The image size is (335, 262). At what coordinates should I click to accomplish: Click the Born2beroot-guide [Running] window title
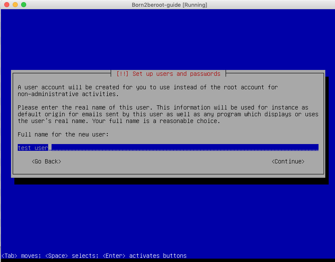point(169,5)
